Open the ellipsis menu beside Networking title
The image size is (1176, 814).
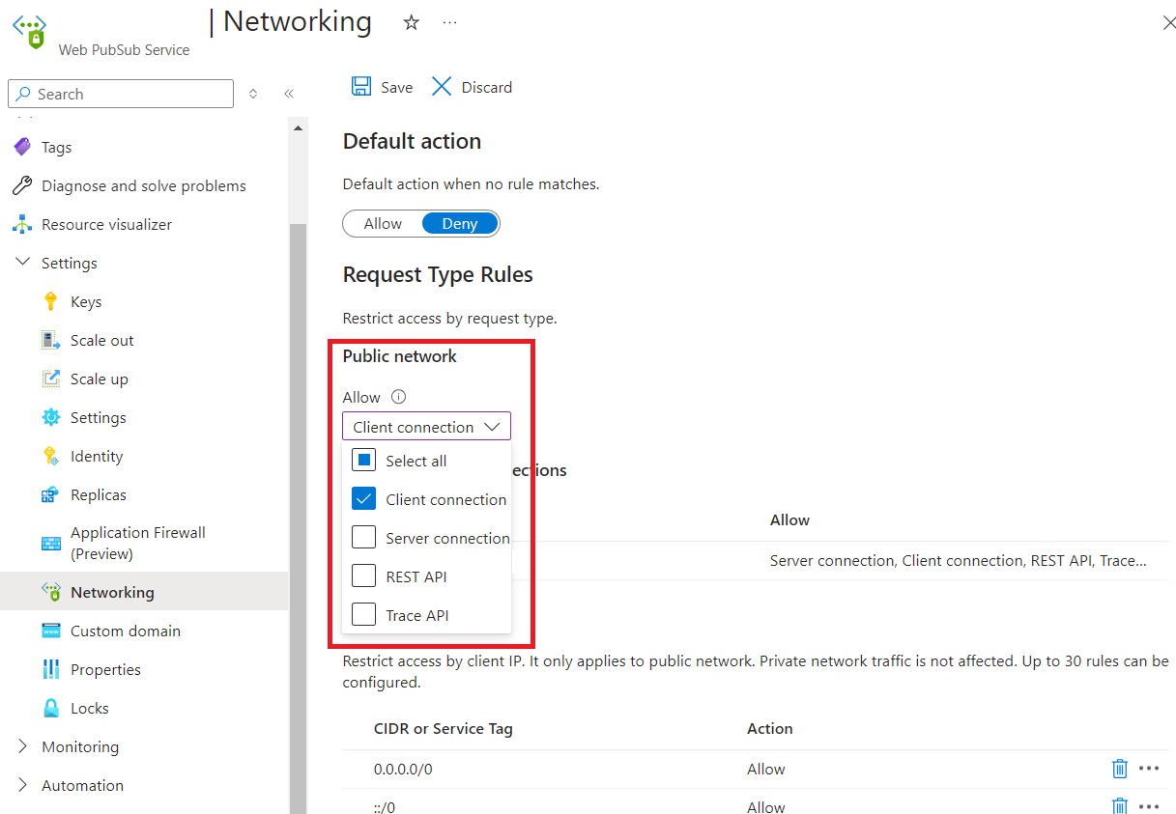[448, 24]
